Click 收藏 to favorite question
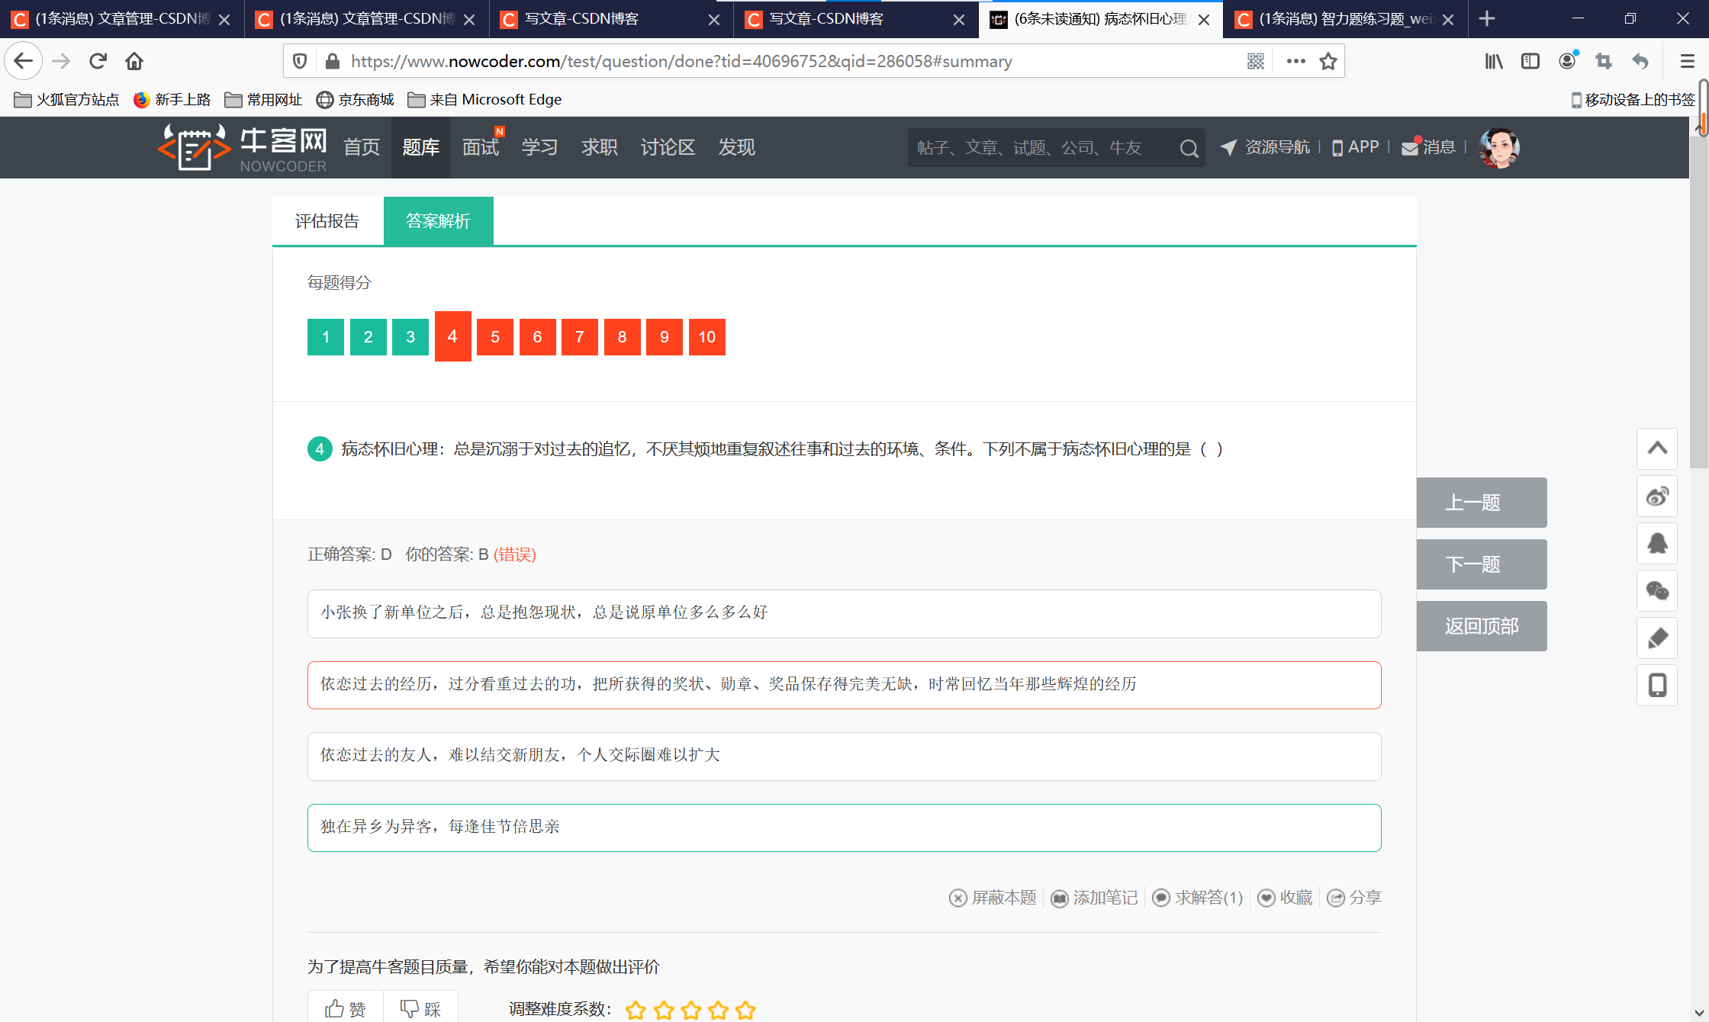This screenshot has width=1709, height=1022. coord(1286,898)
